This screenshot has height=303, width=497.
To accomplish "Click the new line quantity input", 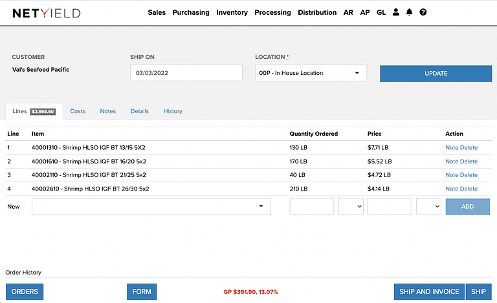I will [x=311, y=207].
